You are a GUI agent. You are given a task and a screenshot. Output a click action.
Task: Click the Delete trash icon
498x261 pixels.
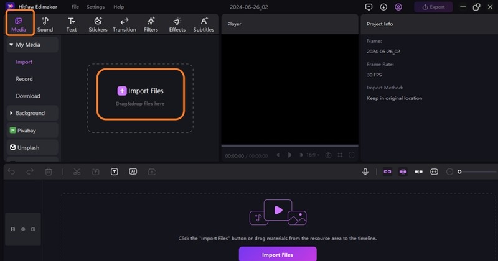click(x=49, y=172)
